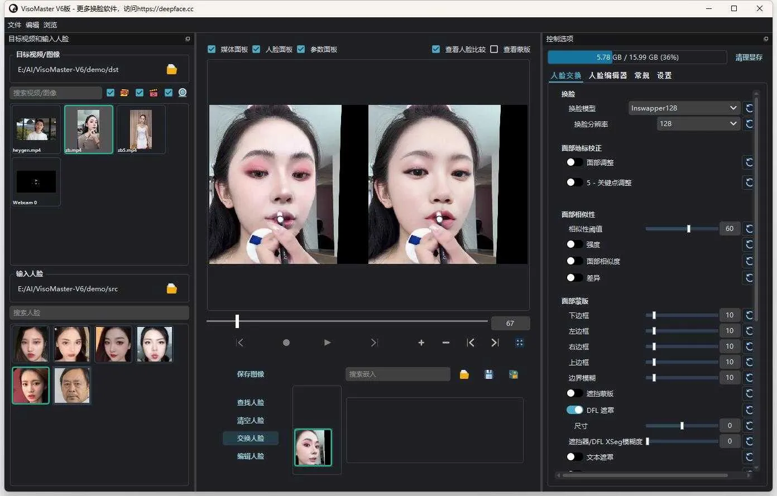Uncheck the 查看人脸比较 checkbox
This screenshot has height=496, width=777.
pyautogui.click(x=436, y=49)
